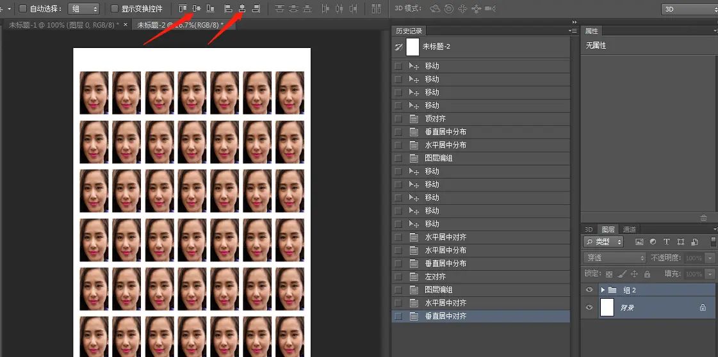718x357 pixels.
Task: Select the 3D rotate object mode icon
Action: [435, 9]
